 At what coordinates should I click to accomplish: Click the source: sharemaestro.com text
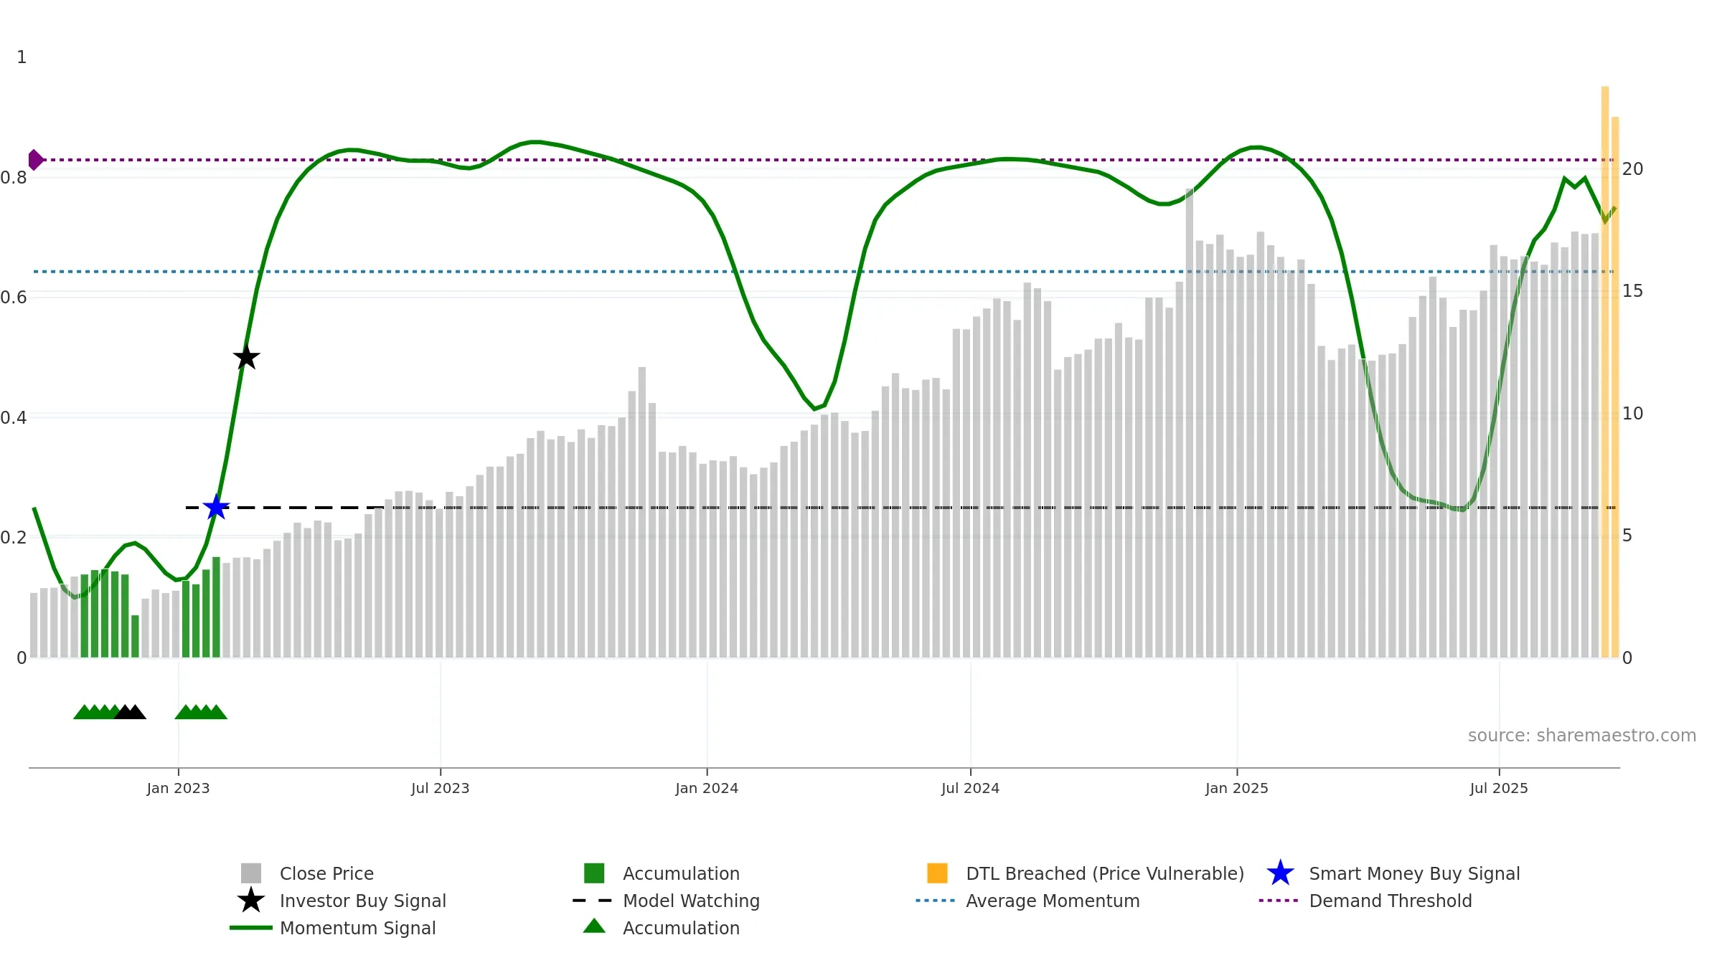[1581, 735]
